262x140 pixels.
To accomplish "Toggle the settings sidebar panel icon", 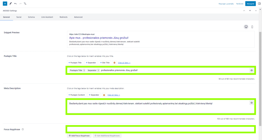I will [x=259, y=4].
